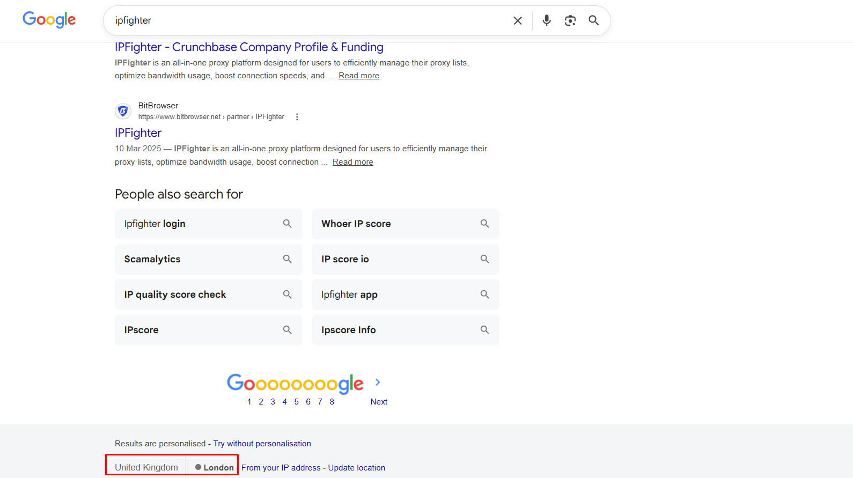Screen dimensions: 853x478
Task: Pick the IPscore related search
Action: [209, 330]
